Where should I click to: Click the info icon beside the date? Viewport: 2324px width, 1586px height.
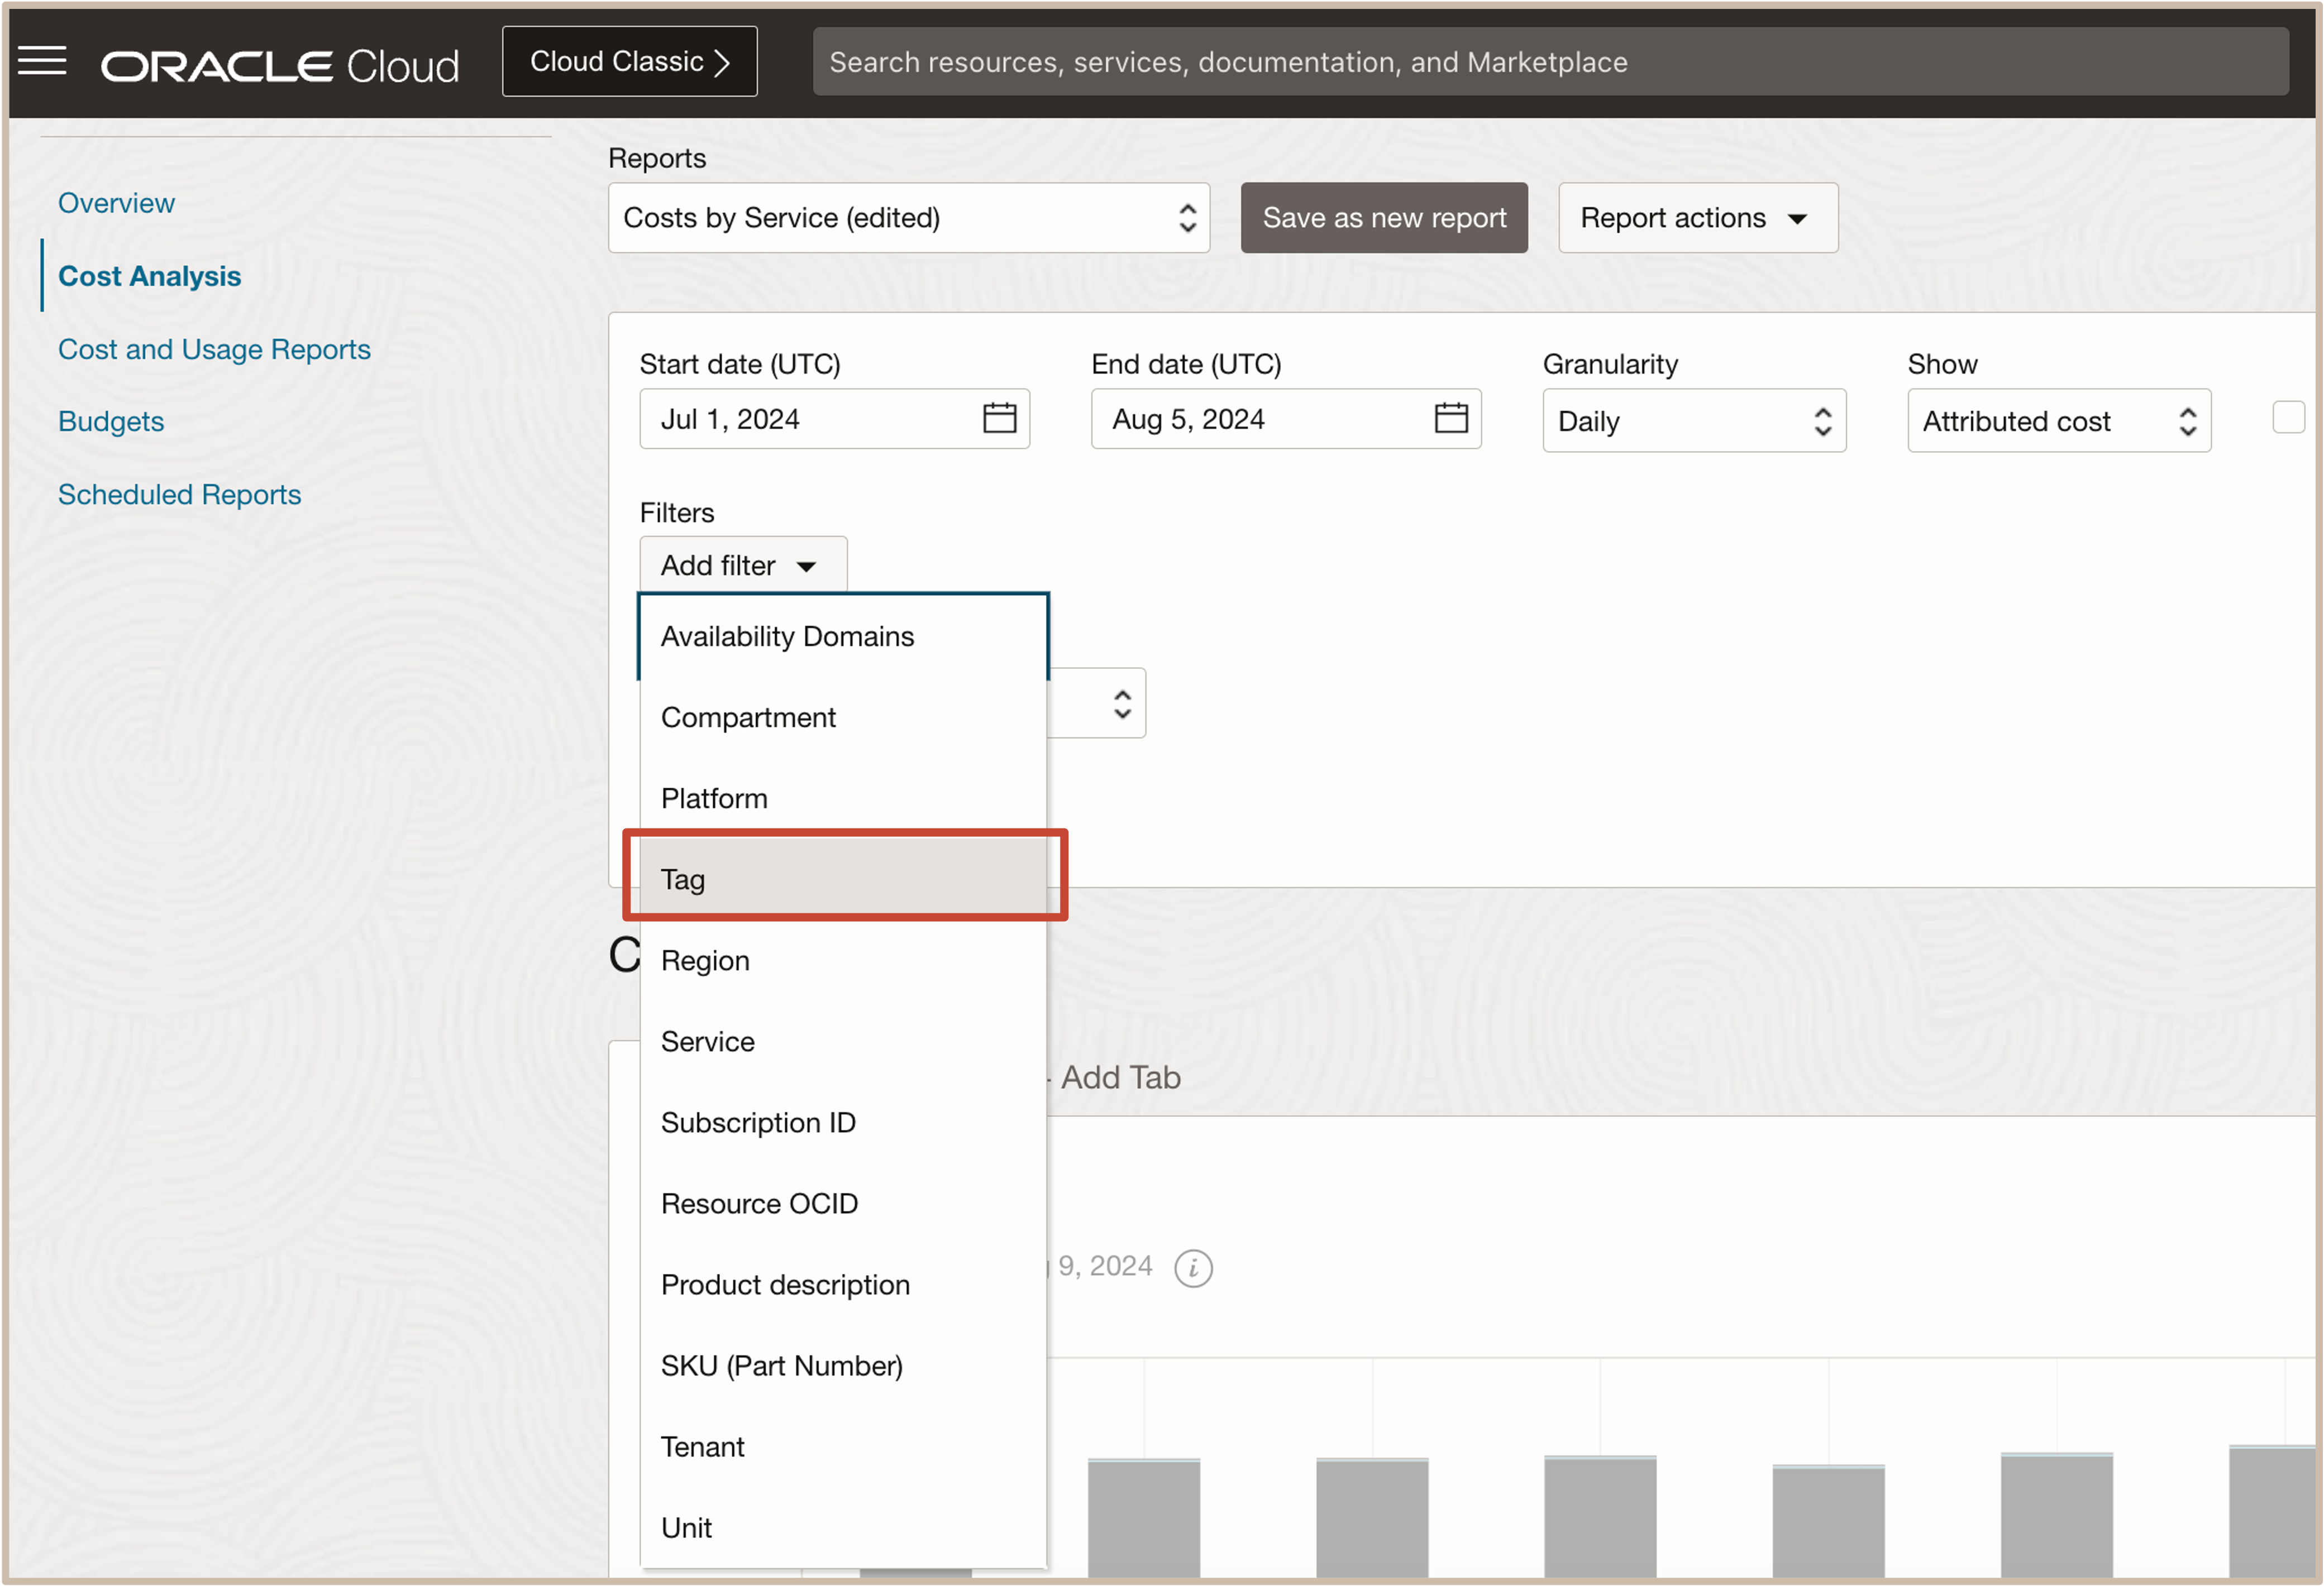click(1192, 1267)
